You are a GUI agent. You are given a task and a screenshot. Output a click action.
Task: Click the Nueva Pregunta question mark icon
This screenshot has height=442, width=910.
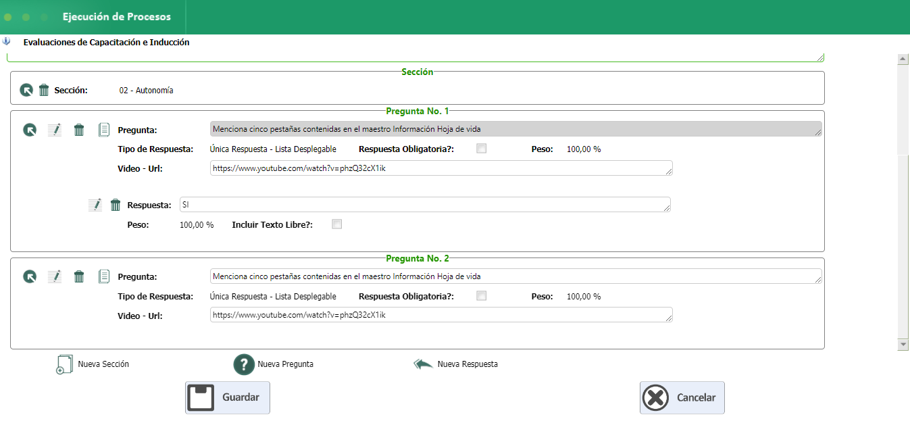(x=244, y=364)
